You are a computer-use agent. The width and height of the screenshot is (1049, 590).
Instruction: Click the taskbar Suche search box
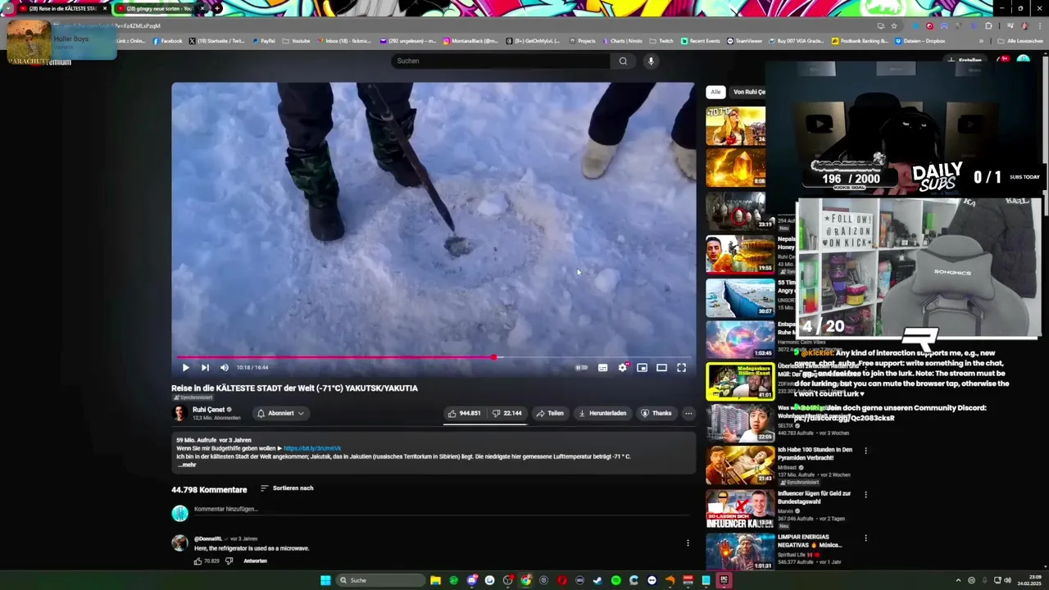click(x=379, y=580)
